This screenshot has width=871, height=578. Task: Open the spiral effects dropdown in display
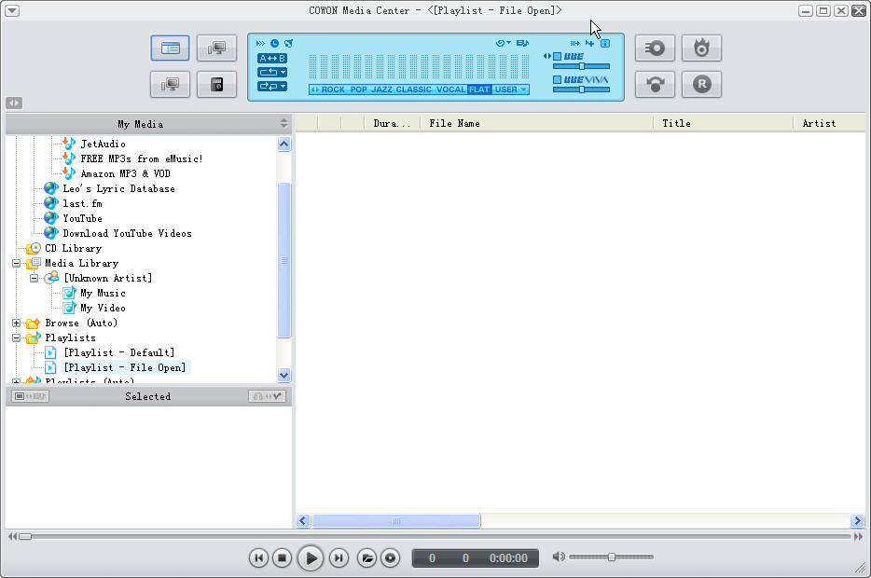[504, 43]
